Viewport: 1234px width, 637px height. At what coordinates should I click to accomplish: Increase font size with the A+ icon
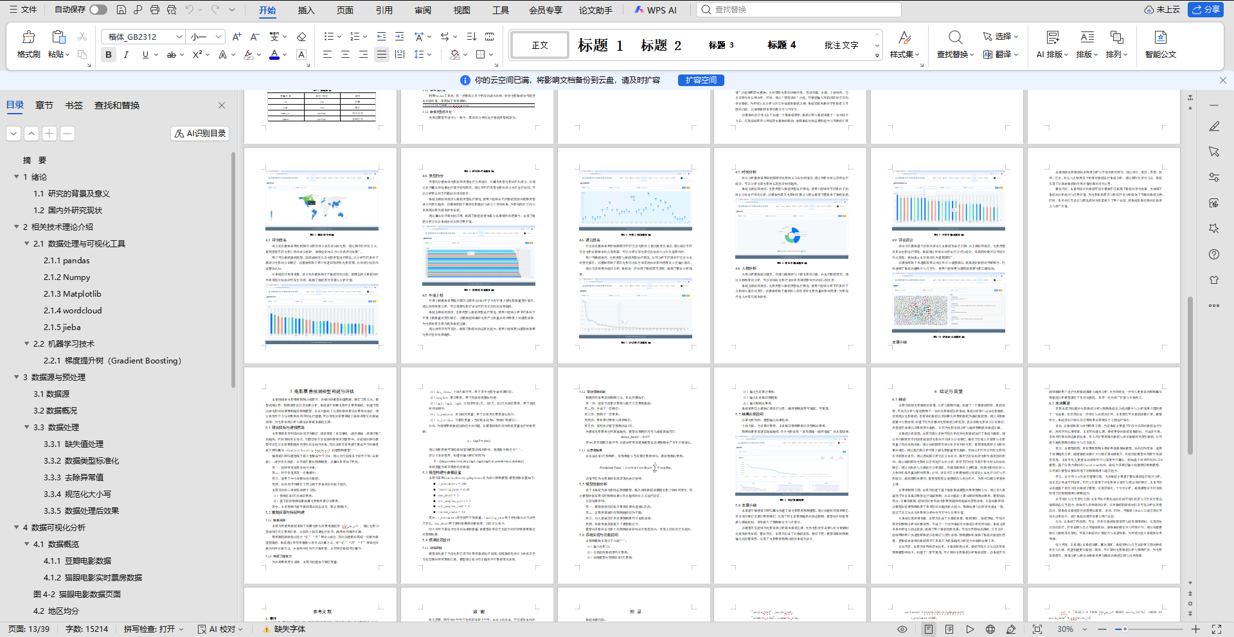(x=237, y=37)
